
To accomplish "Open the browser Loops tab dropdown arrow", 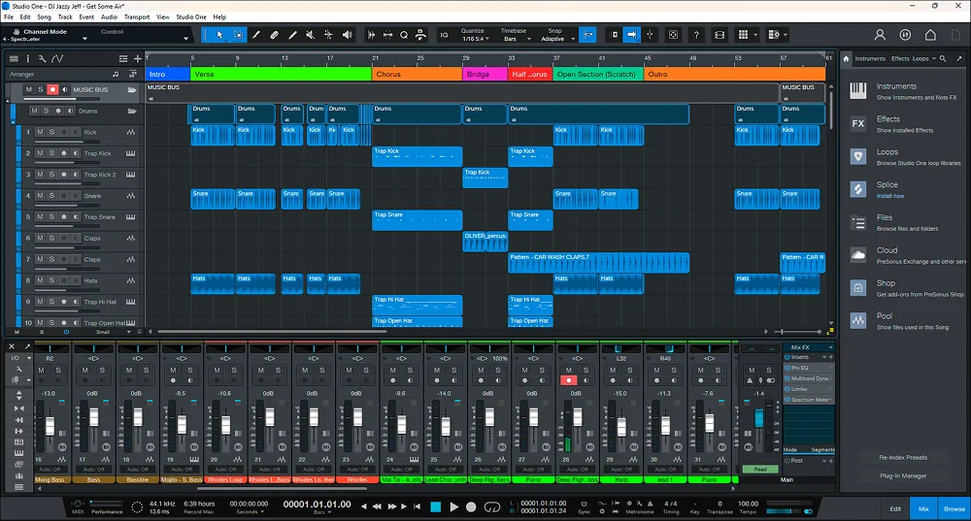I will point(933,59).
